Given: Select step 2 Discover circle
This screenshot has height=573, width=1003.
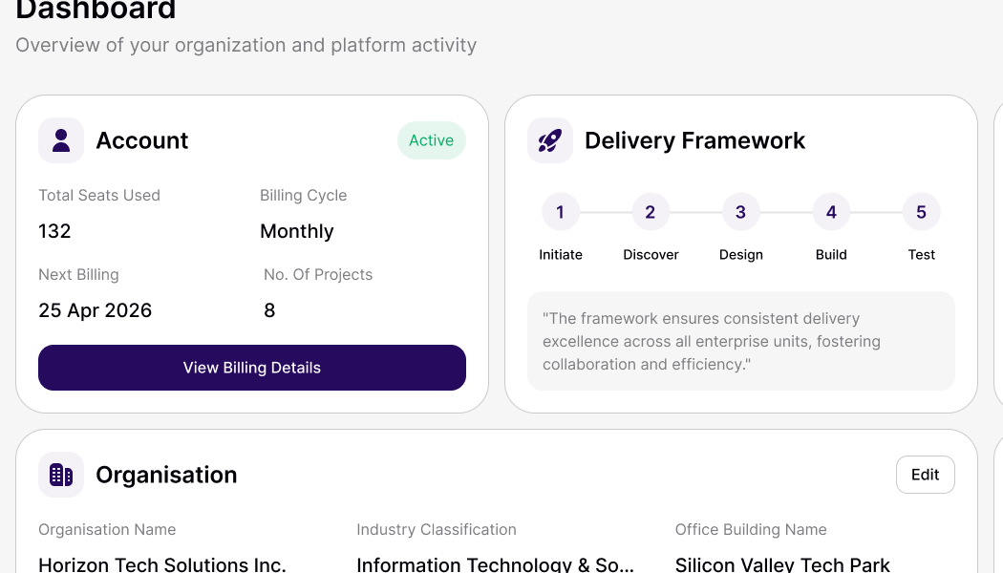Looking at the screenshot, I should point(651,212).
